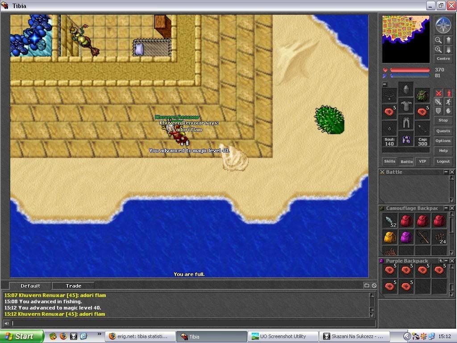Open the first red backpack
The width and height of the screenshot is (457, 343).
(x=406, y=221)
